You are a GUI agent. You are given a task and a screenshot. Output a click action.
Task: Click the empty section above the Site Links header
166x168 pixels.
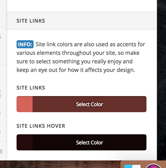[81, 6]
